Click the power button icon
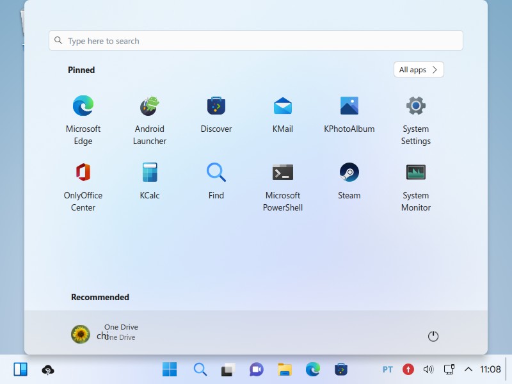The height and width of the screenshot is (384, 512). coord(433,336)
